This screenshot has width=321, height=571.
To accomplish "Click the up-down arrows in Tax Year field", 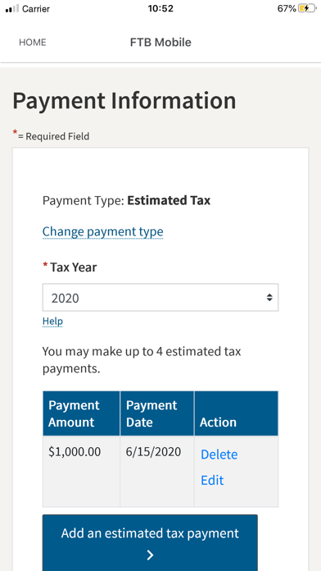I will [x=269, y=298].
